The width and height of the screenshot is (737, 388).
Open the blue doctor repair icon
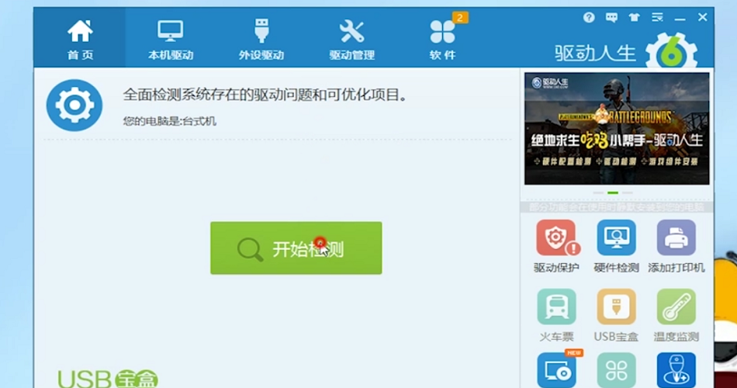click(676, 370)
